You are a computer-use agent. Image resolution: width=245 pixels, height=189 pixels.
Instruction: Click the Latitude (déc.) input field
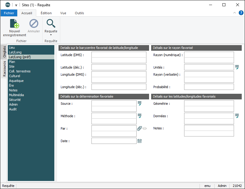[x=119, y=67]
